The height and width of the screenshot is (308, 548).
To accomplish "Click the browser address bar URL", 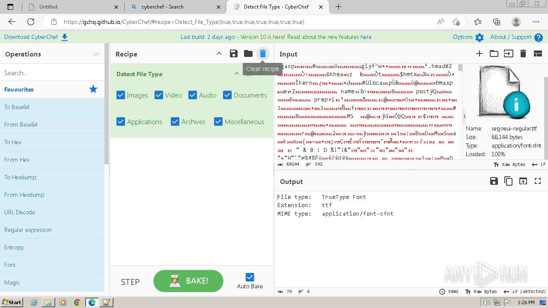I will (184, 22).
